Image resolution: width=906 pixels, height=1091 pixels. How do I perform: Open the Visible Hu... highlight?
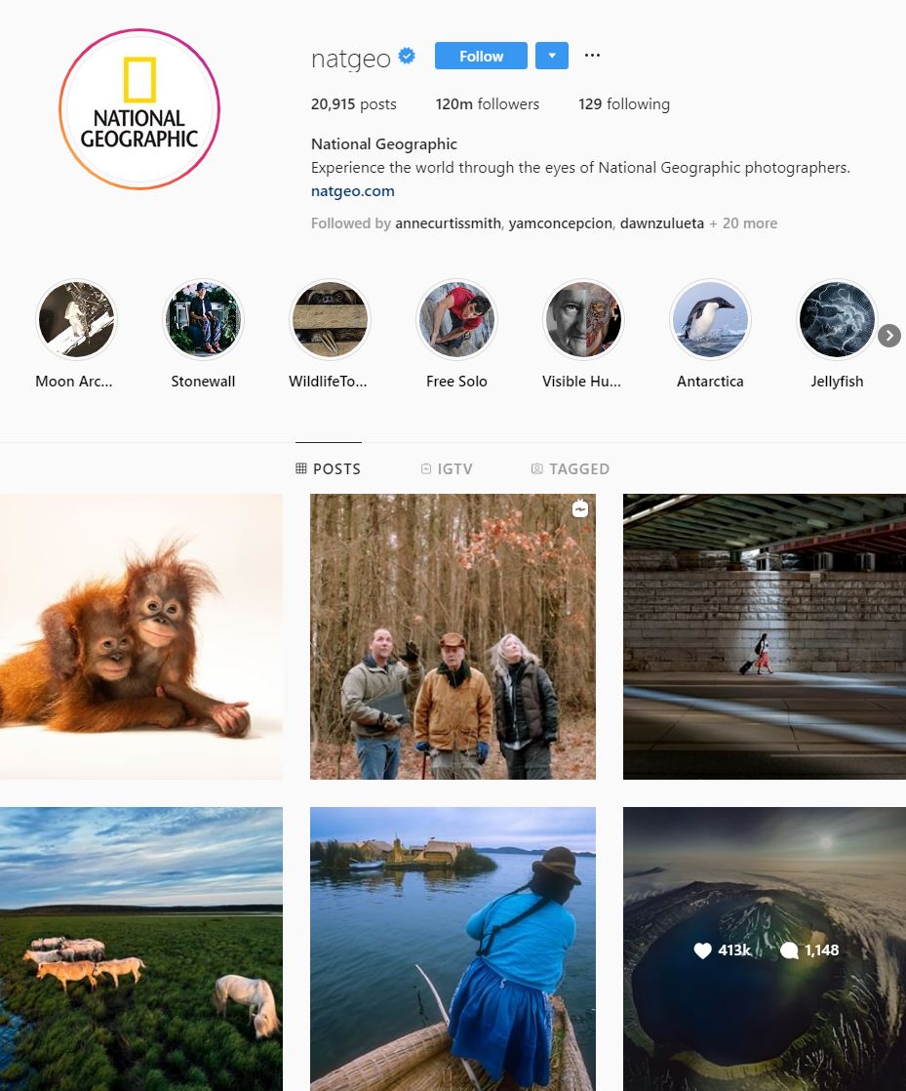[x=583, y=319]
